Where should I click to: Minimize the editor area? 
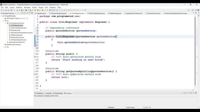coord(193,13)
